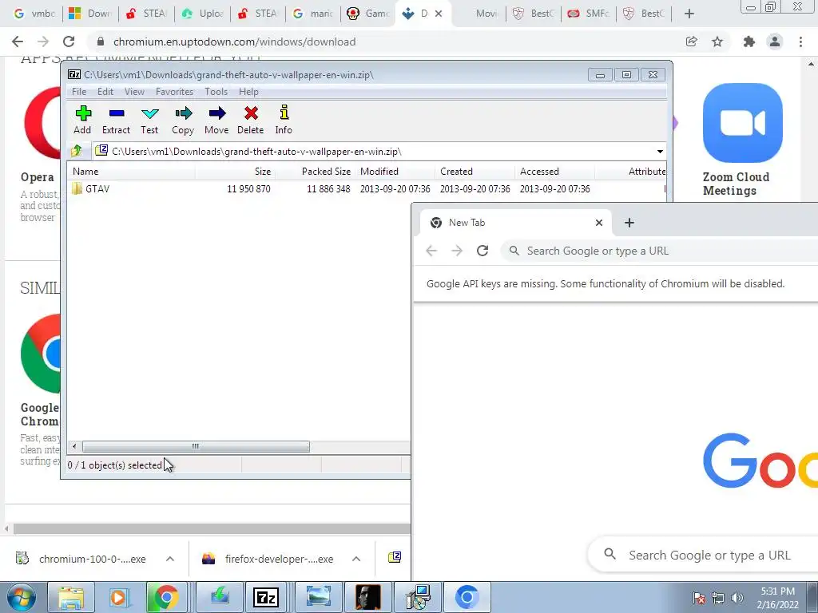Click the Google search box on New Tab
The image size is (818, 613).
[703, 556]
